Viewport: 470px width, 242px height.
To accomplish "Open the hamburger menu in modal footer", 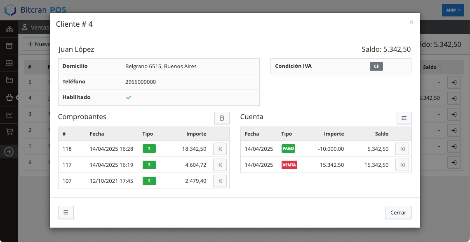I will [x=66, y=212].
